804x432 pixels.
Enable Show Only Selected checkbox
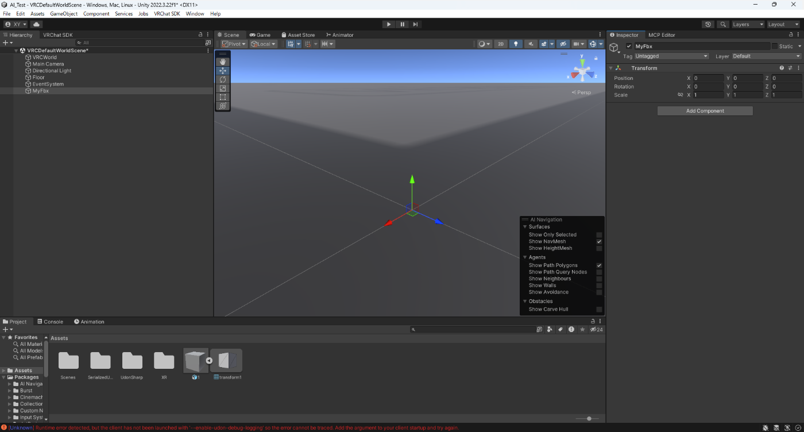click(599, 234)
